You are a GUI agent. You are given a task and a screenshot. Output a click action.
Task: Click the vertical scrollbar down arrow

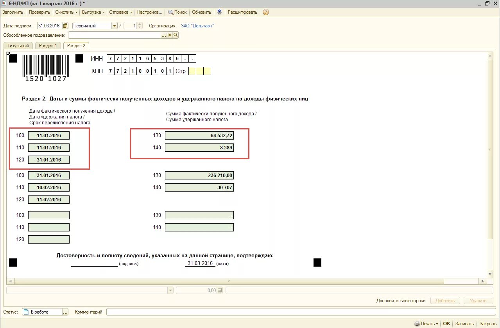click(490, 274)
